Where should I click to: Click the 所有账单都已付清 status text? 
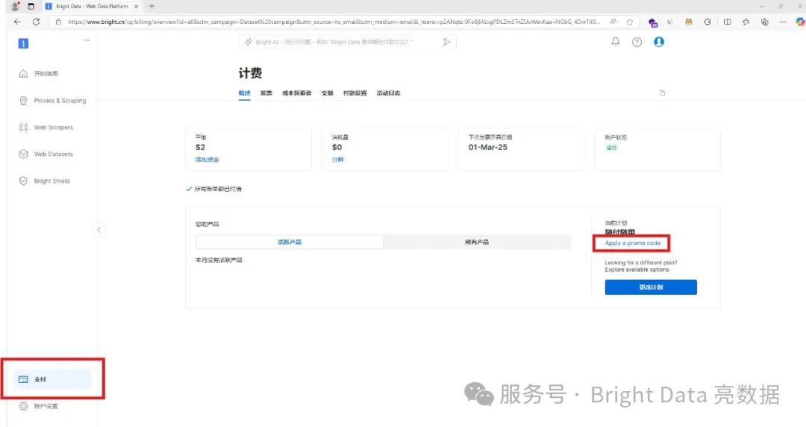(218, 190)
